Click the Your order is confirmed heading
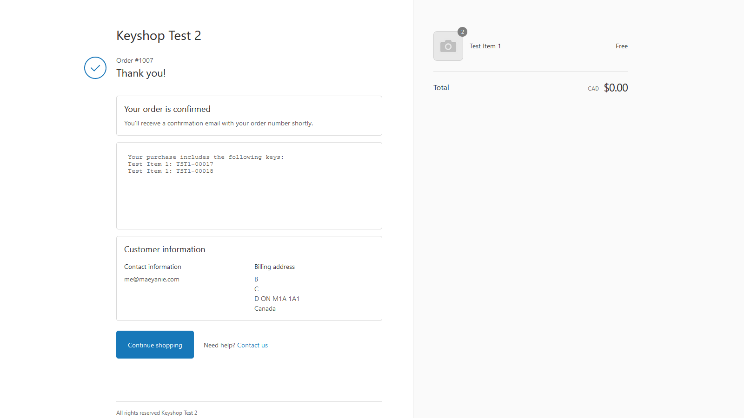Screen dimensions: 744x418 tap(167, 109)
